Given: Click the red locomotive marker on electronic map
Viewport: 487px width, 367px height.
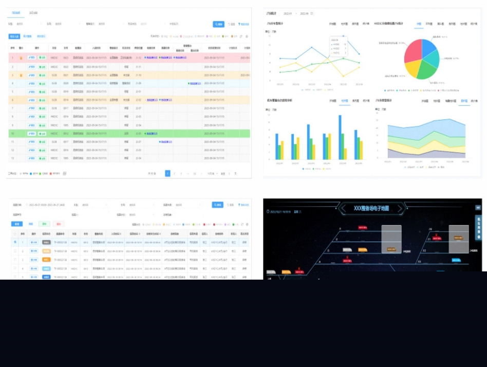Looking at the screenshot, I should click(x=364, y=227).
